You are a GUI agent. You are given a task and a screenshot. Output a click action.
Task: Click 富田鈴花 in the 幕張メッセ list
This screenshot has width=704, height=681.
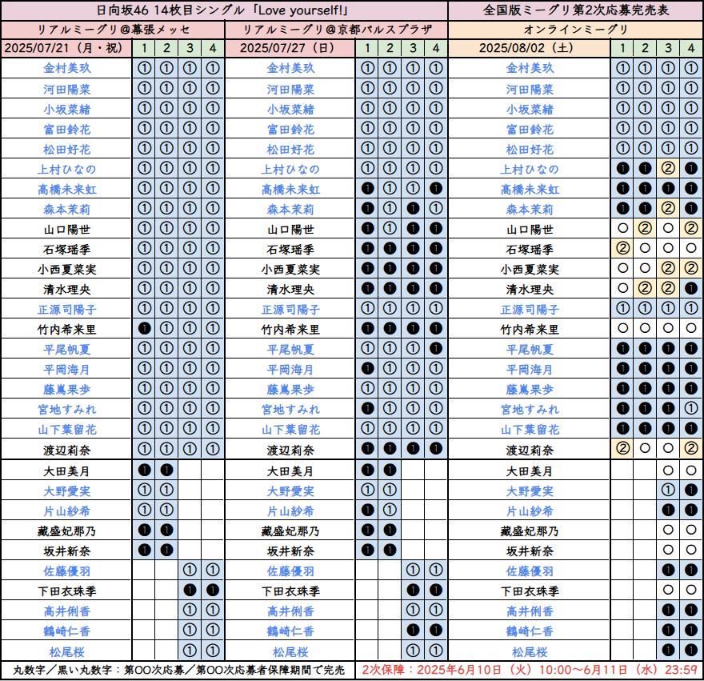coord(67,130)
